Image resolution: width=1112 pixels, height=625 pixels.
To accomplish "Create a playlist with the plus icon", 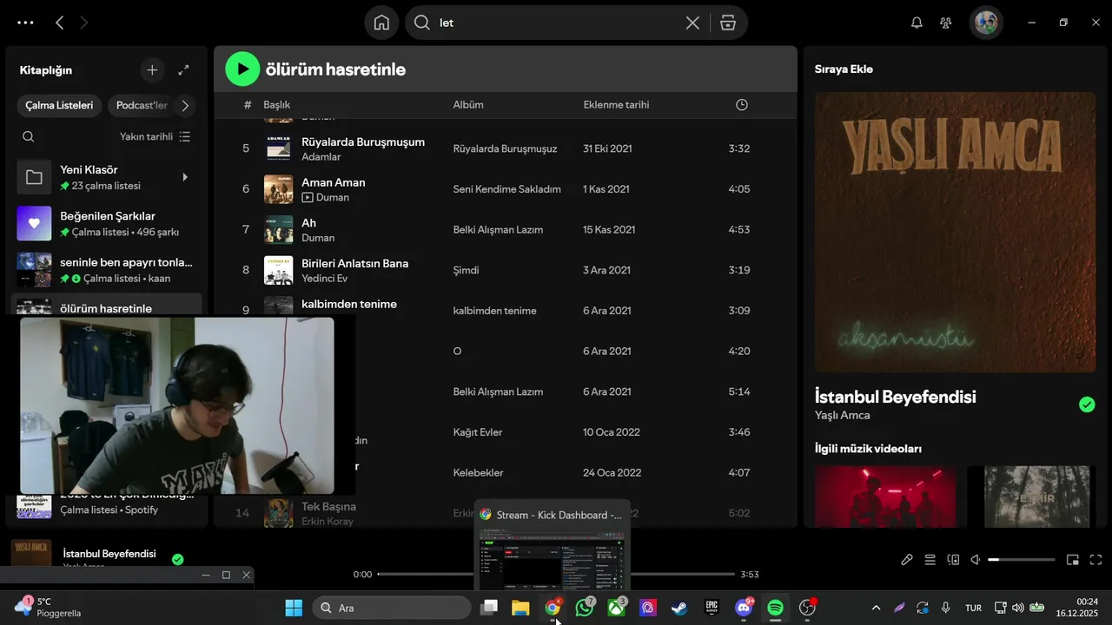I will (152, 70).
